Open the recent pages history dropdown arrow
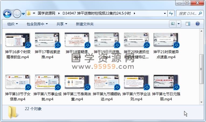Viewport: 206px width, 122px height. click(23, 13)
